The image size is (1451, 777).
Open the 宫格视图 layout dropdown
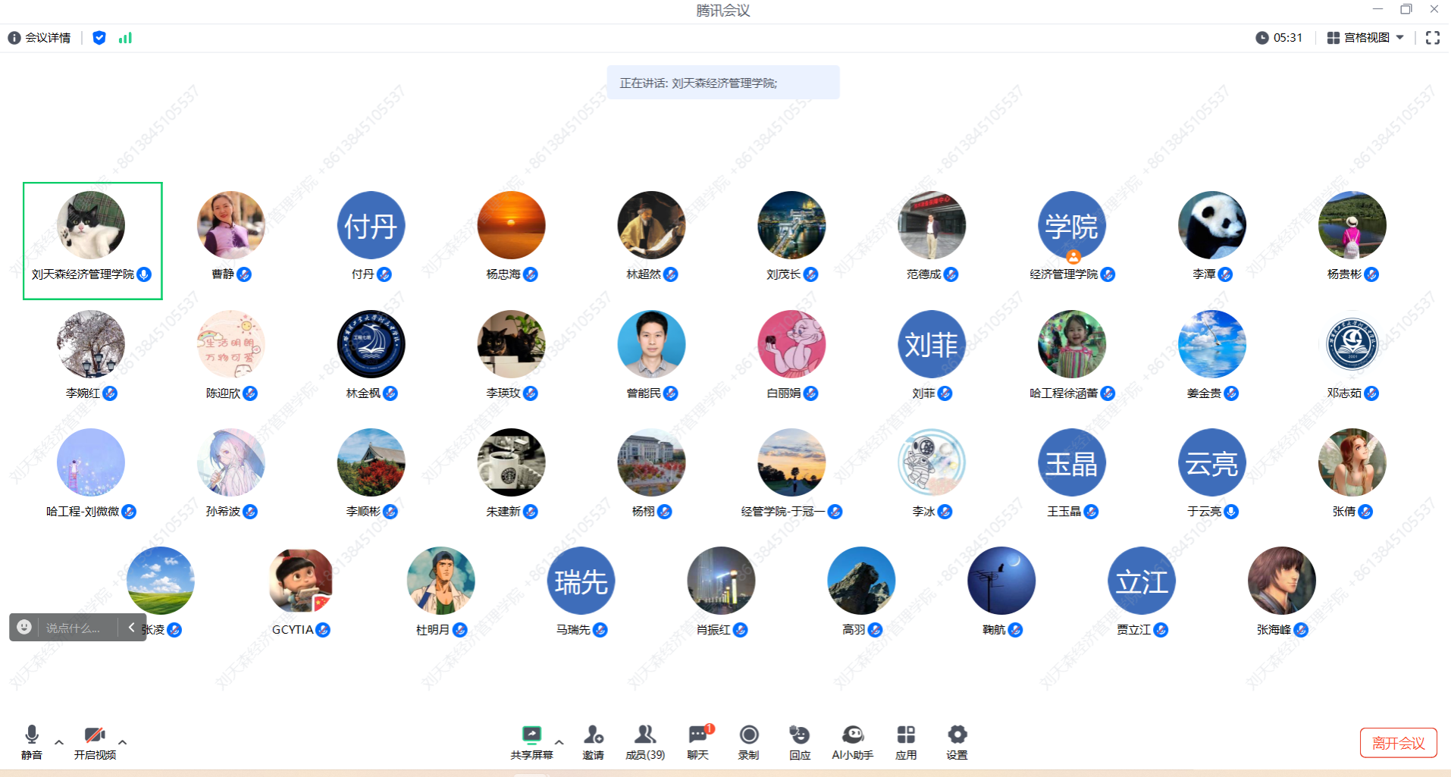[x=1366, y=38]
